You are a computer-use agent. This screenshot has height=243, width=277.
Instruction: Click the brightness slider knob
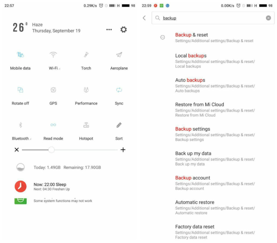point(51,150)
